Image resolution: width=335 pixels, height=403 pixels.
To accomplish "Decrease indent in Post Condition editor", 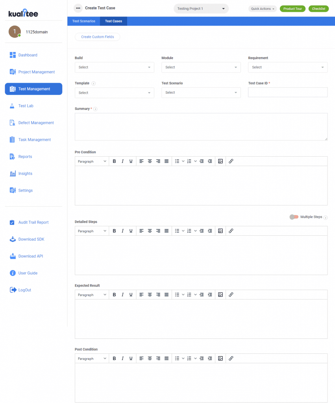I will click(202, 359).
